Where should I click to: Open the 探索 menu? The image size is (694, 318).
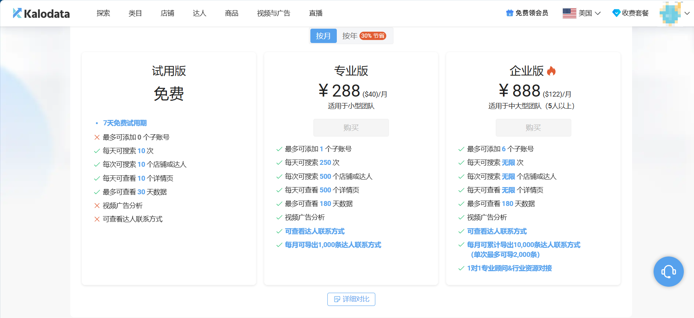[x=103, y=13]
